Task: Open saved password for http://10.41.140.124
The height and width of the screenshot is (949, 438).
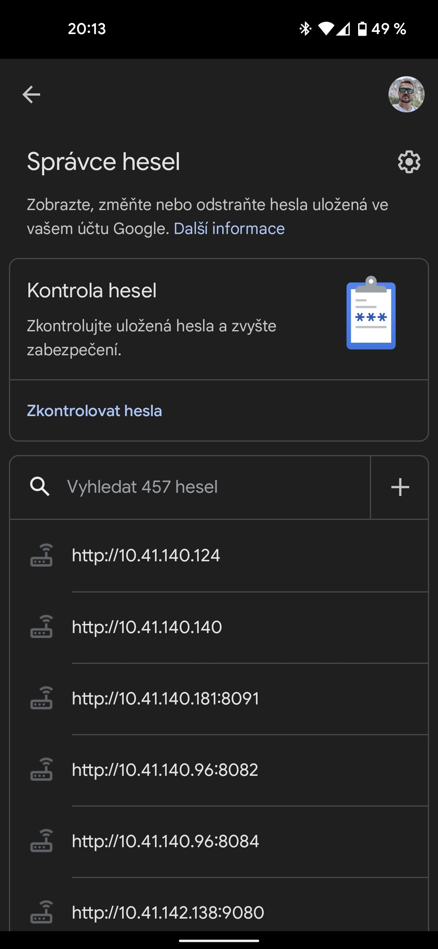Action: pyautogui.click(x=146, y=555)
